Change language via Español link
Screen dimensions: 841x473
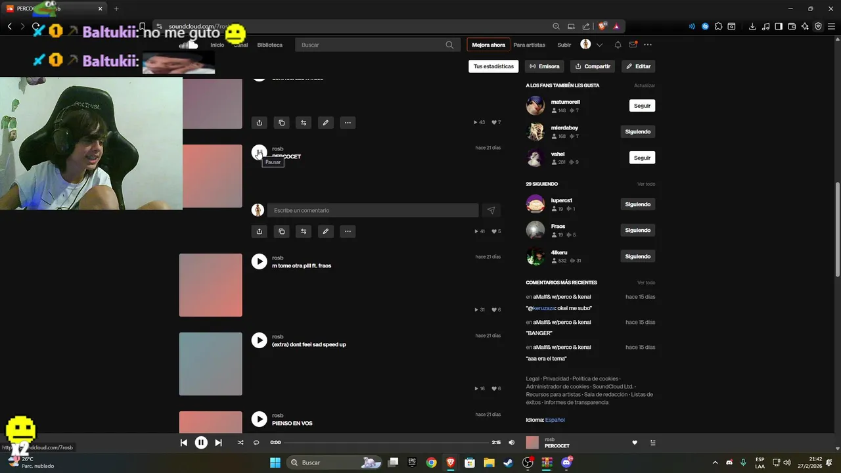(555, 420)
